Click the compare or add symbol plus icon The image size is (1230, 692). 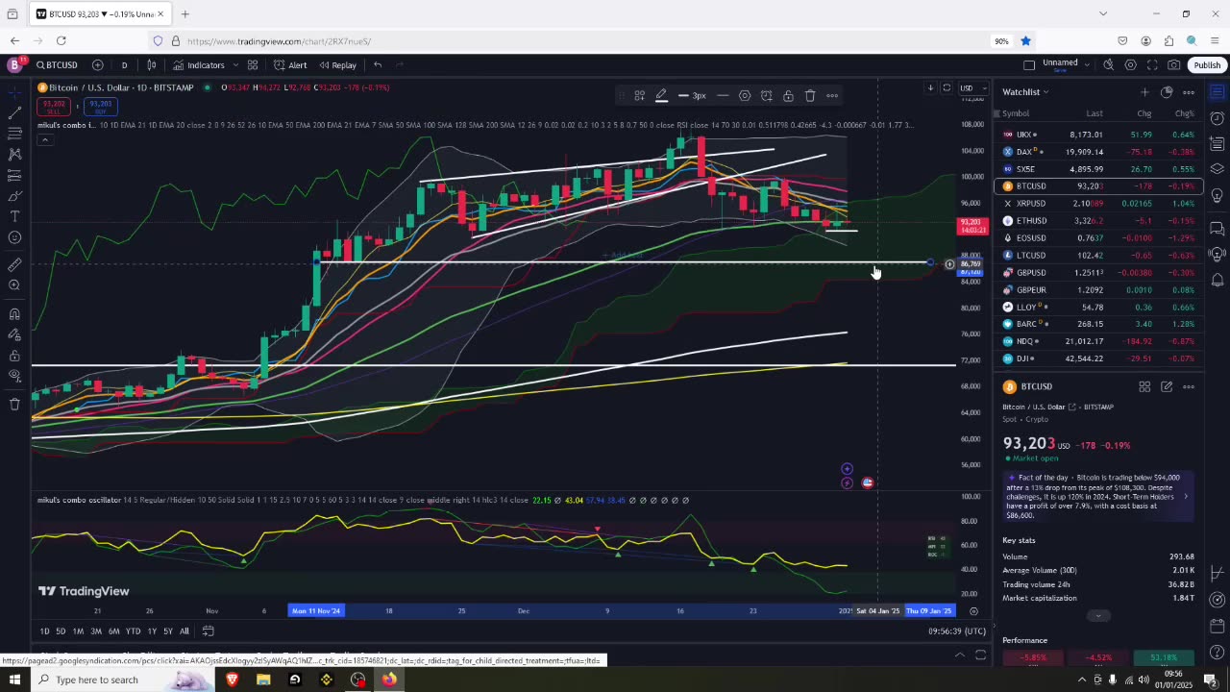click(x=98, y=65)
